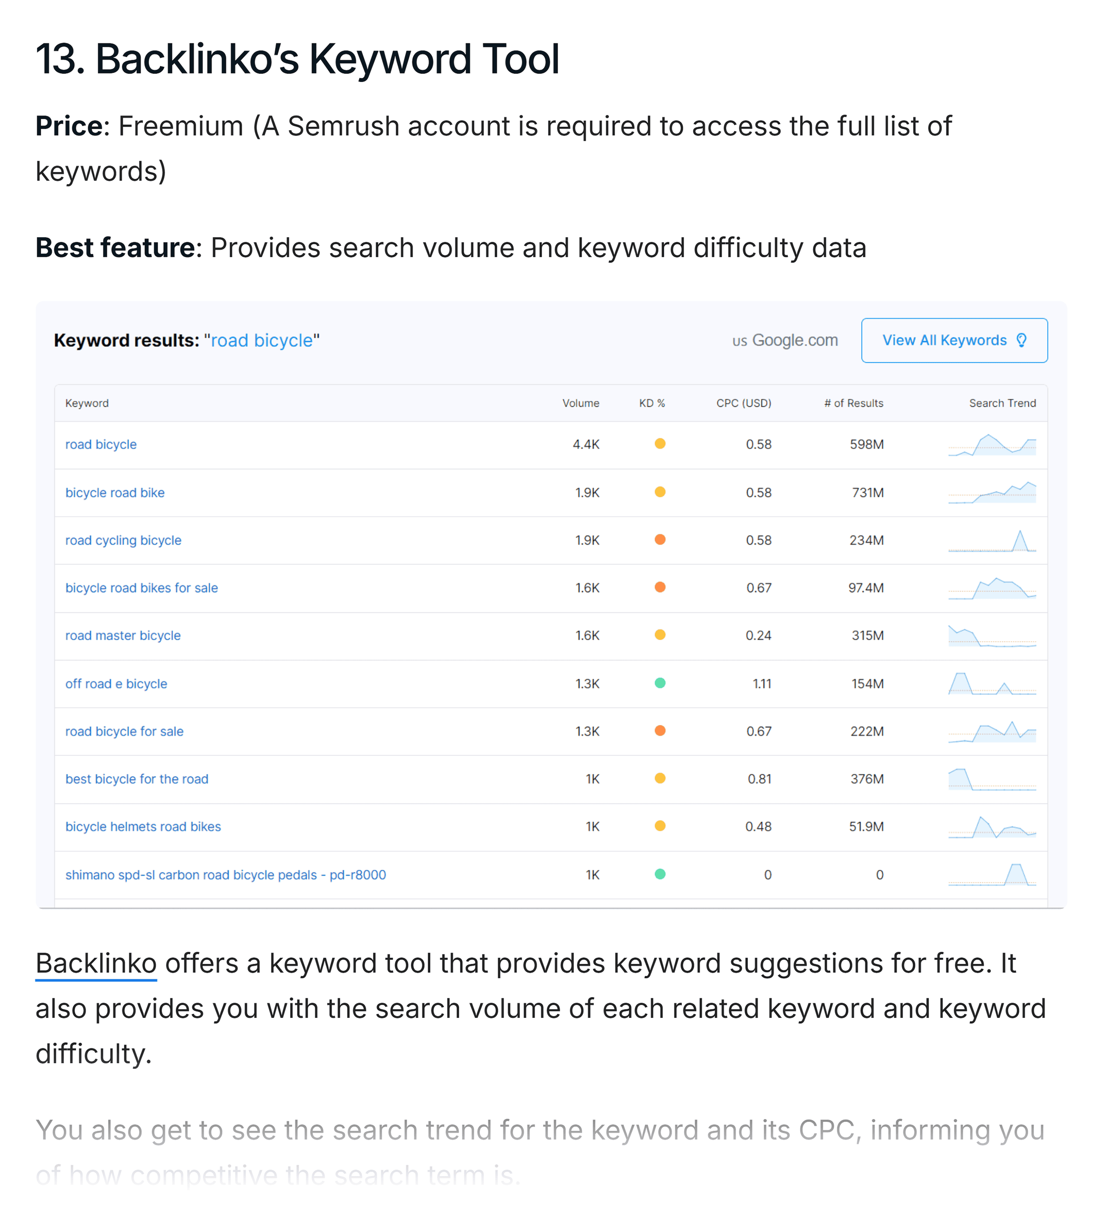Click the lightbulb icon in View All Keywords
This screenshot has height=1218, width=1107.
[1021, 340]
